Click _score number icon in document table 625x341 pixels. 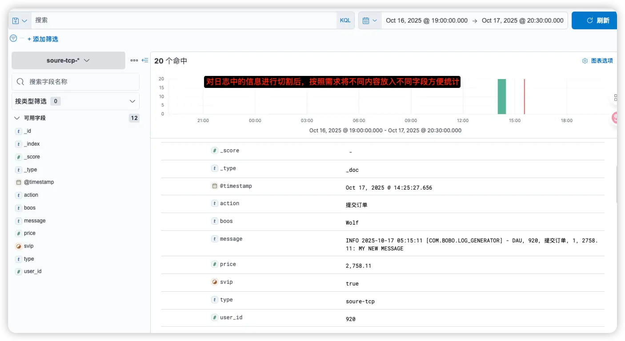(215, 151)
